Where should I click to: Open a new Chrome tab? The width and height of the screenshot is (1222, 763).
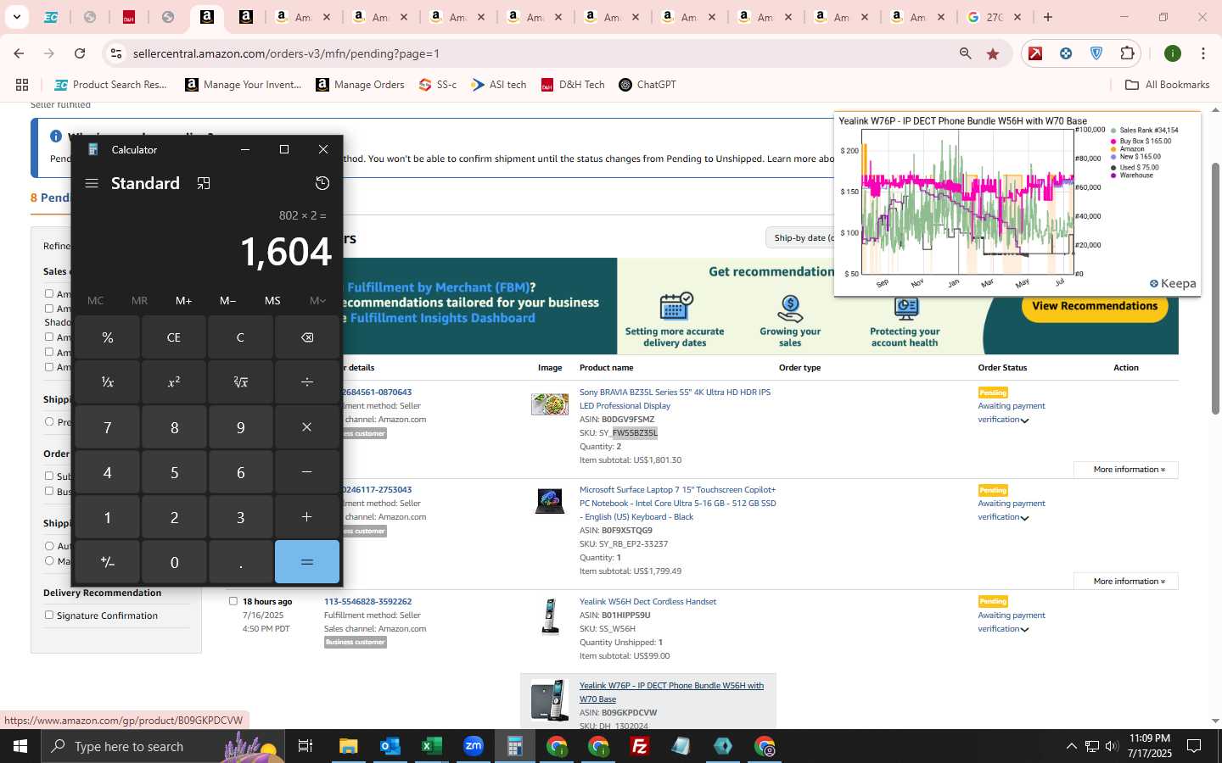tap(1048, 17)
